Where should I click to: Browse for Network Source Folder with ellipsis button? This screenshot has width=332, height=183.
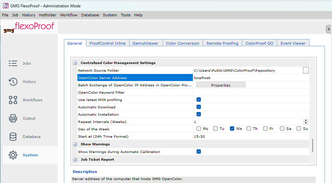tap(305, 70)
